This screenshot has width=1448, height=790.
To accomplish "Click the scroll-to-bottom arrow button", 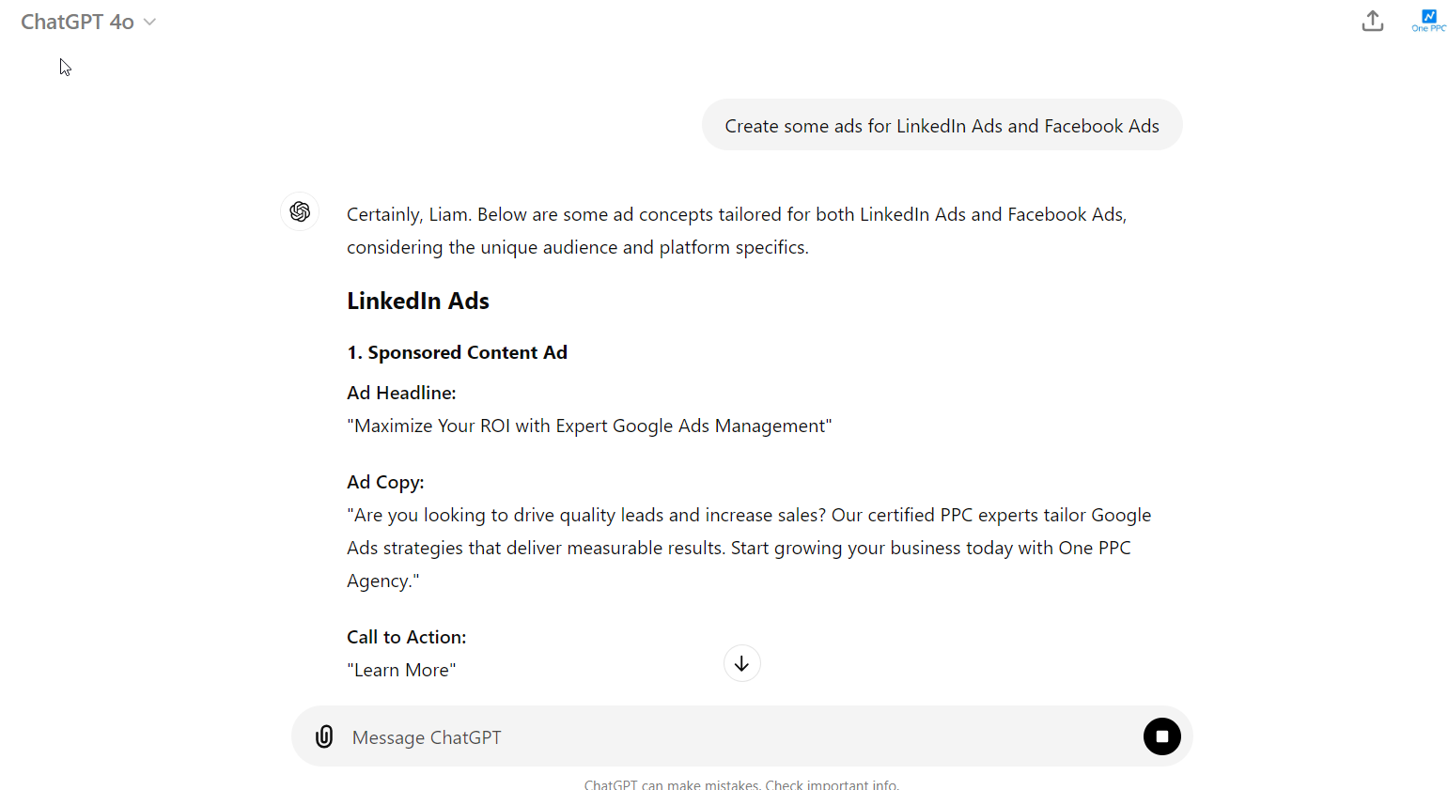I will point(741,663).
